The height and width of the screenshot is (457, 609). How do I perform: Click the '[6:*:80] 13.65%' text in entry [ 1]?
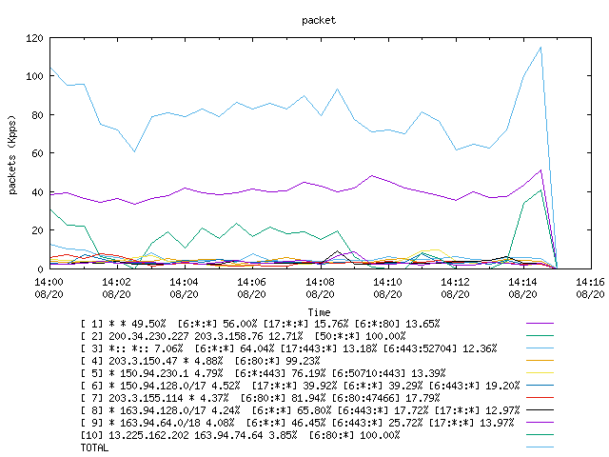coord(398,324)
